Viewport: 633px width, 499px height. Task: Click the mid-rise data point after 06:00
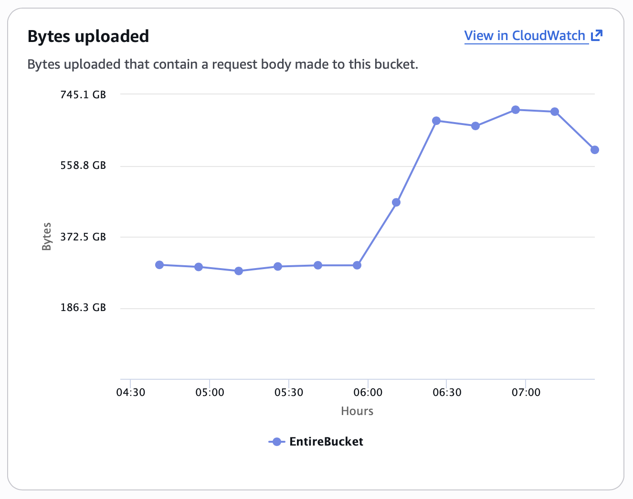tap(396, 202)
